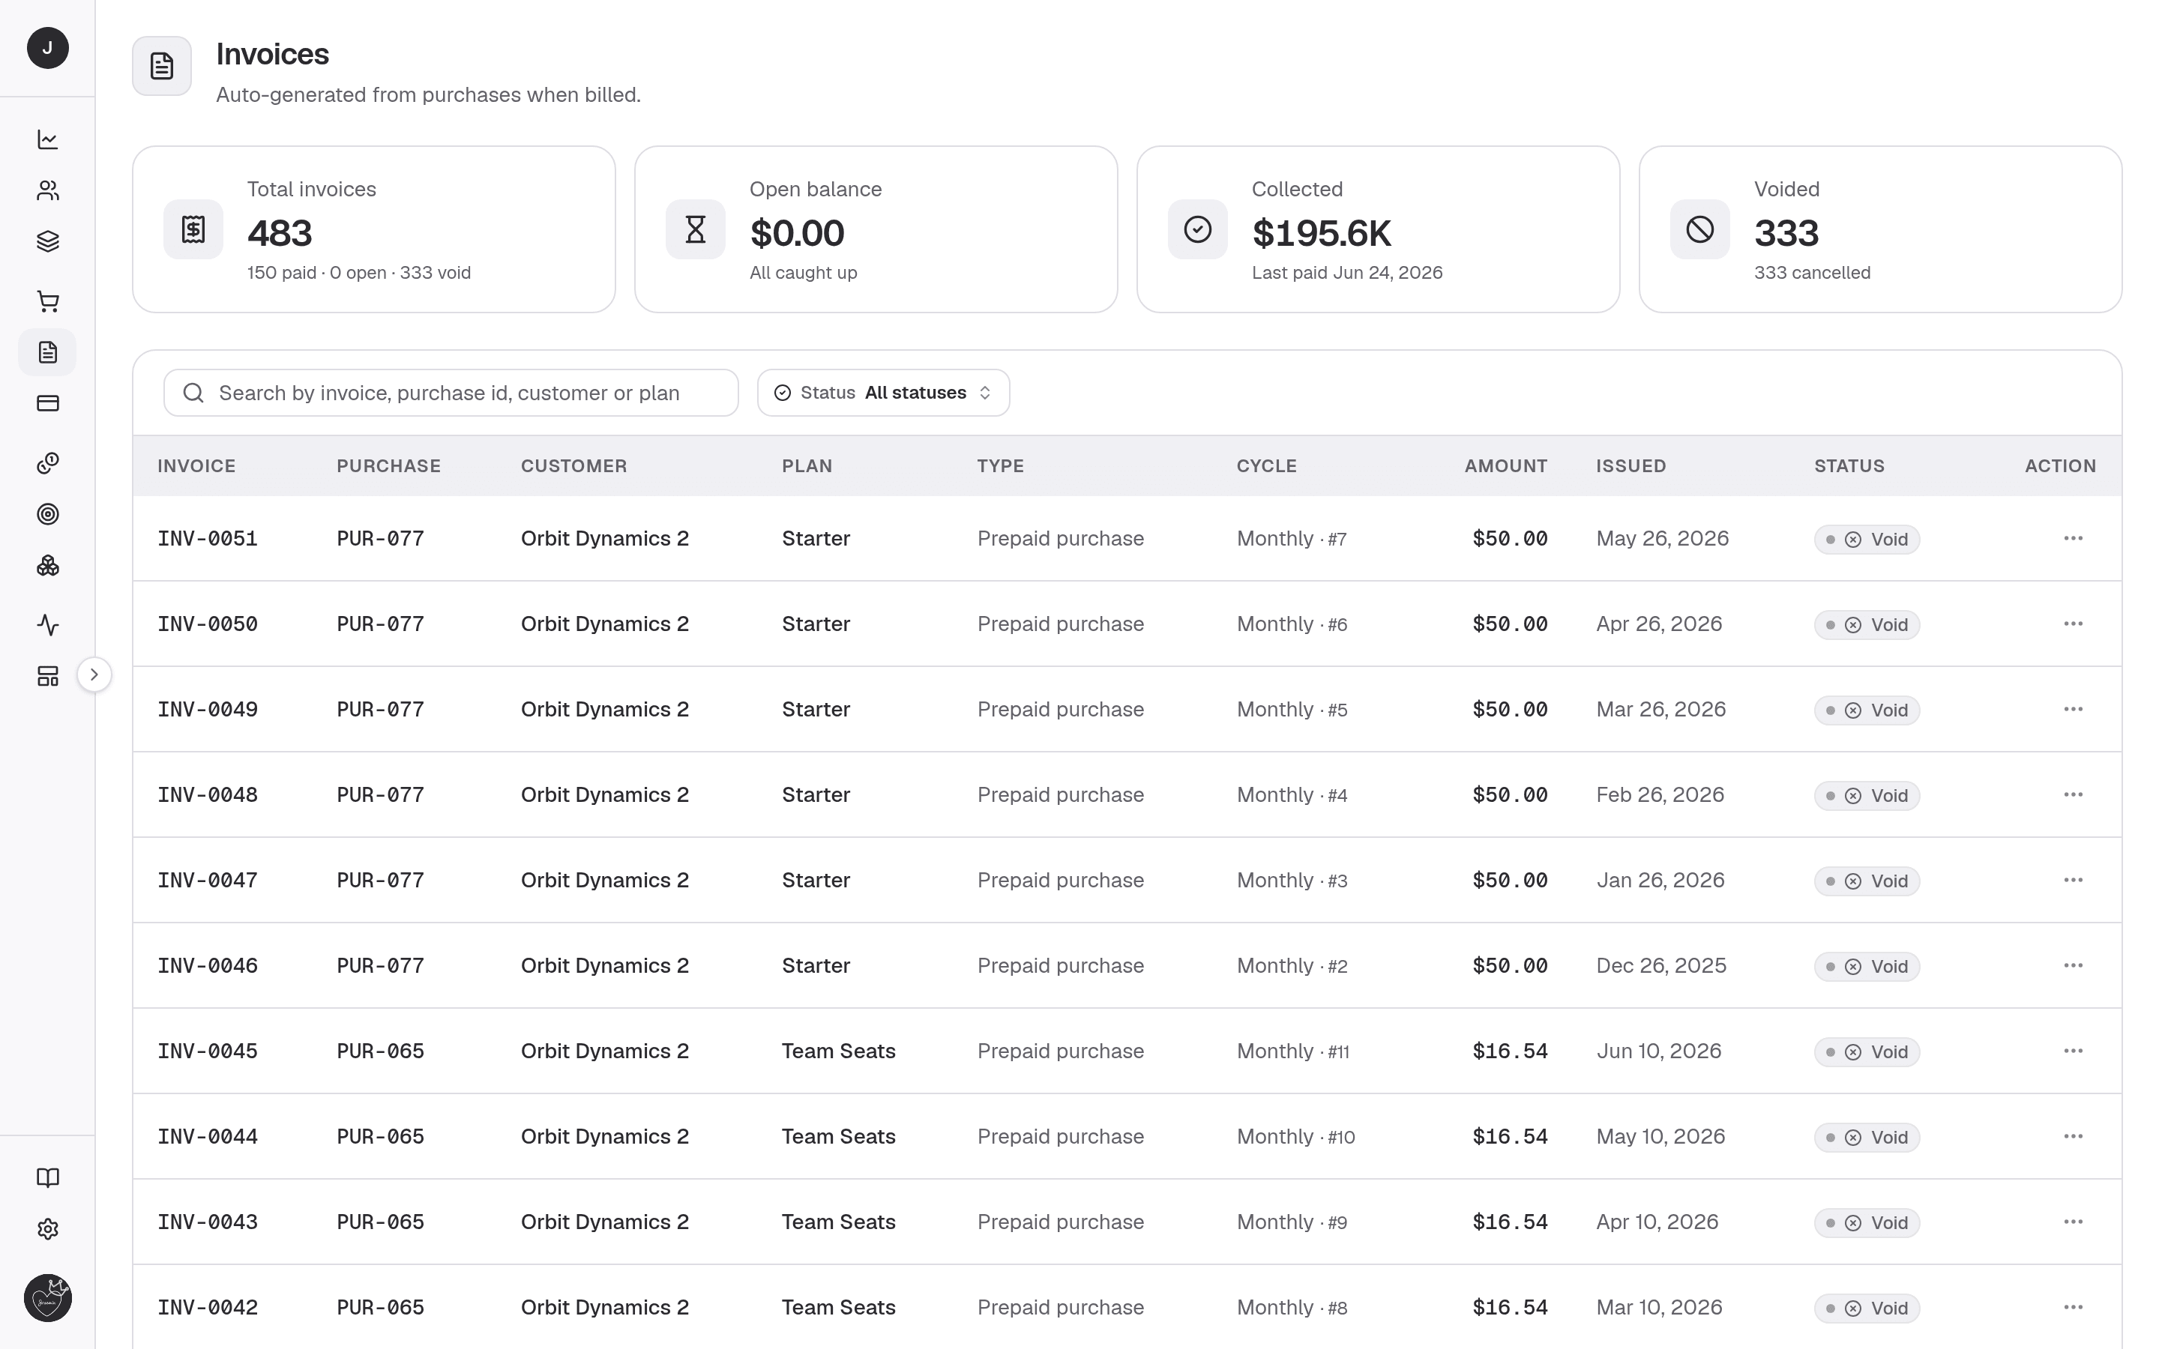Click the Open balance hourglass icon
2159x1349 pixels.
pyautogui.click(x=695, y=229)
